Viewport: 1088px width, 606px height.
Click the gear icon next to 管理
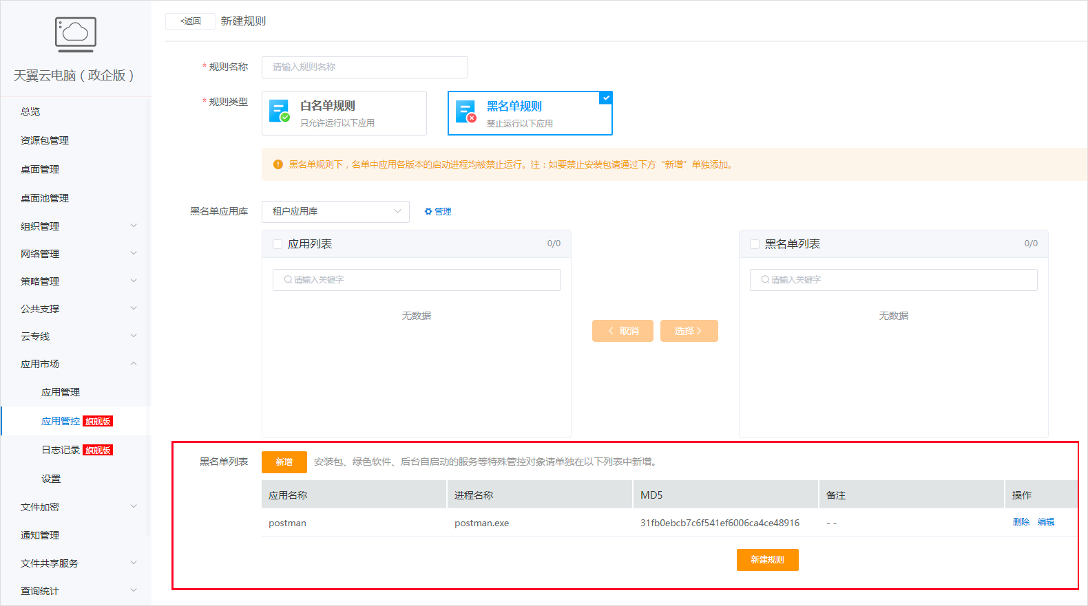pyautogui.click(x=428, y=212)
